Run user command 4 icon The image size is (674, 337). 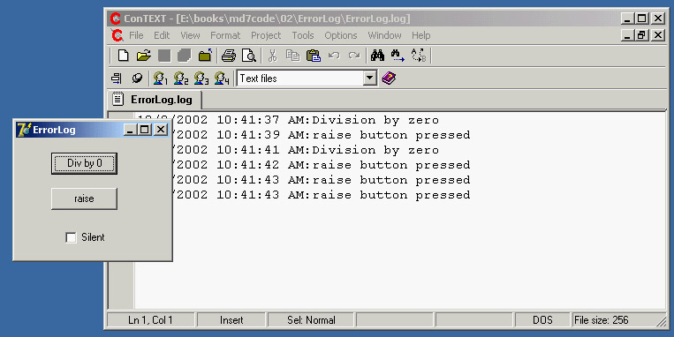click(222, 79)
